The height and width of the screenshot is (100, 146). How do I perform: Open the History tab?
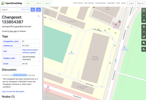click(39, 3)
